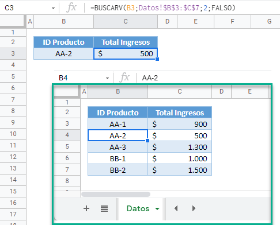Select row 10 header in main sheet
Viewport: 280px width, 225px height.
pyautogui.click(x=13, y=134)
